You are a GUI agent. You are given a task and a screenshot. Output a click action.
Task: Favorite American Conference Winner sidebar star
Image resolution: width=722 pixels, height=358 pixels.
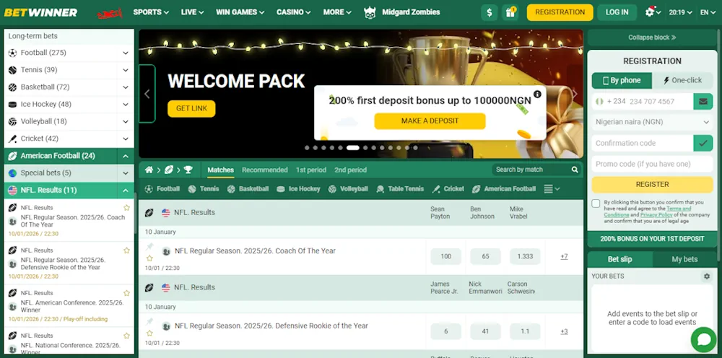(126, 293)
